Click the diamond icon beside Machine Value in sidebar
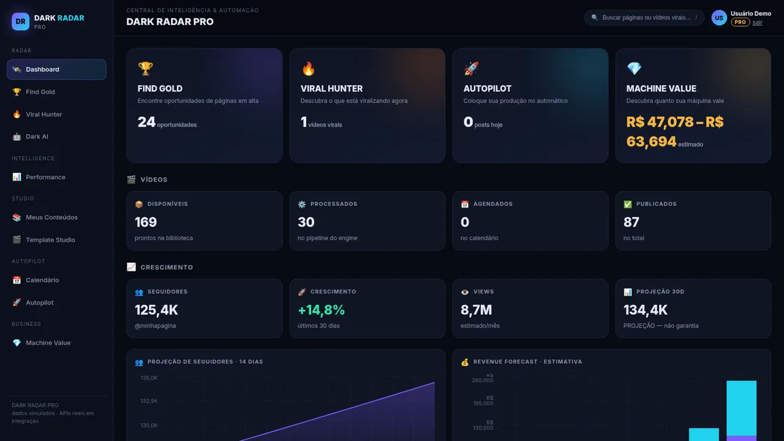 point(17,343)
